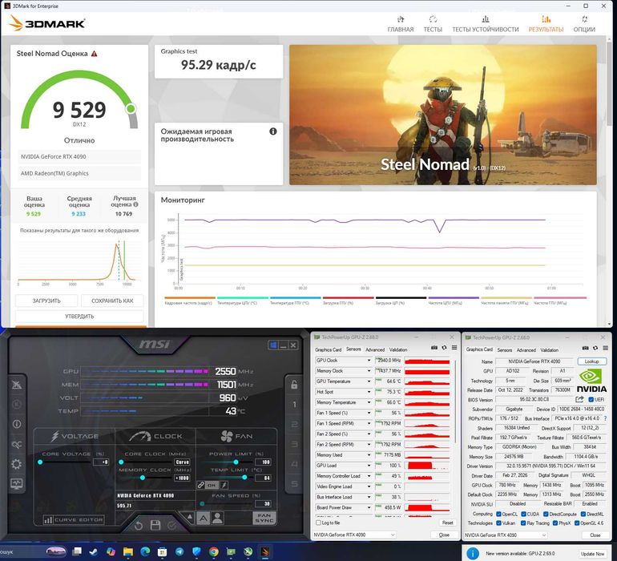Screen dimensions: 617x561
Task: Open the CURVE EDITOR in Afterburner
Action: click(74, 519)
